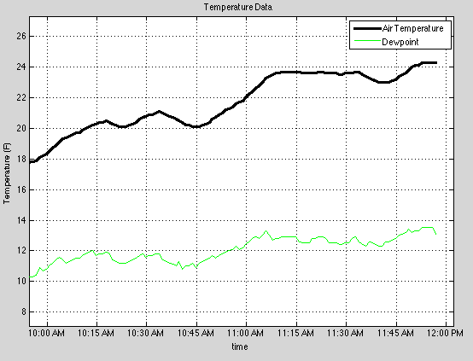
Task: Click the 10:30 AM x-axis tick label
Action: click(x=145, y=333)
